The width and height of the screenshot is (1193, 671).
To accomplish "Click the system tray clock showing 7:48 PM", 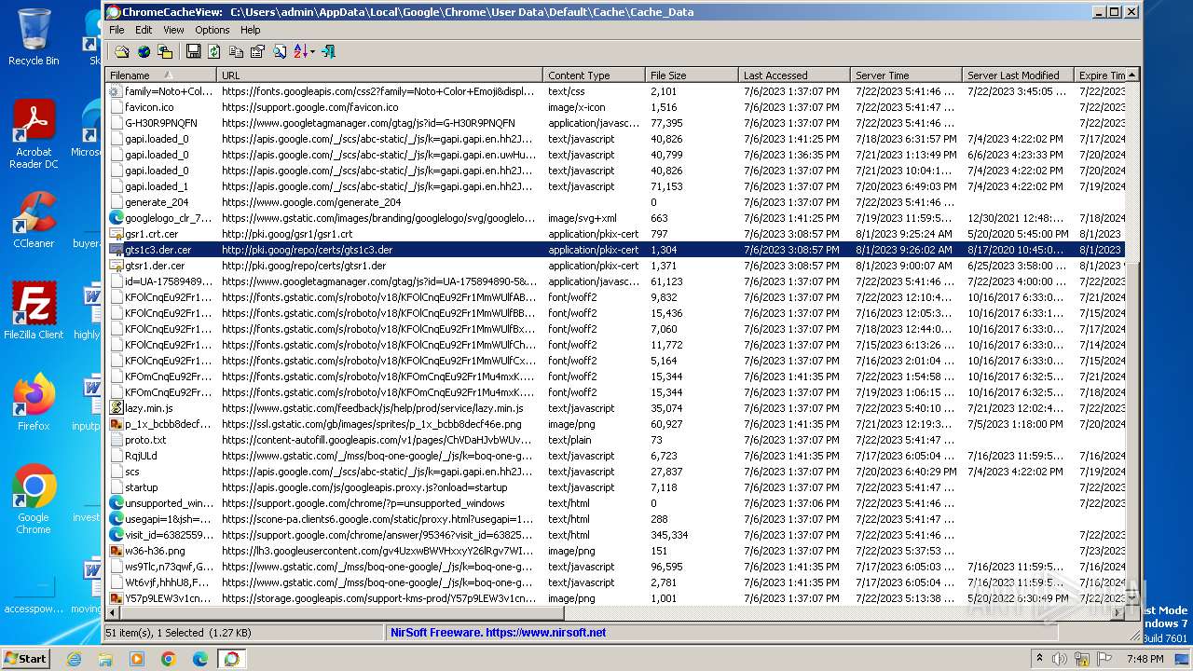I will (x=1145, y=659).
